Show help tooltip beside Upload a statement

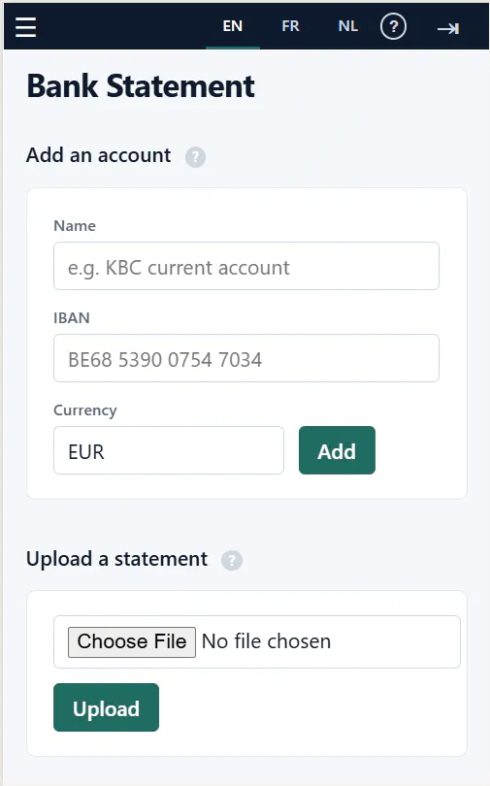[232, 560]
